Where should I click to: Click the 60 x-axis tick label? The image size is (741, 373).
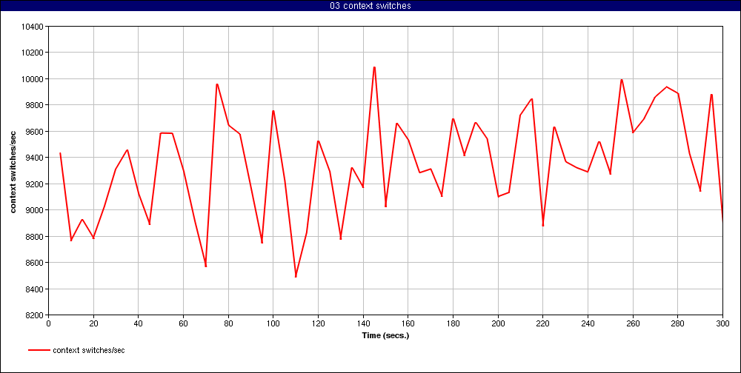[x=183, y=323]
